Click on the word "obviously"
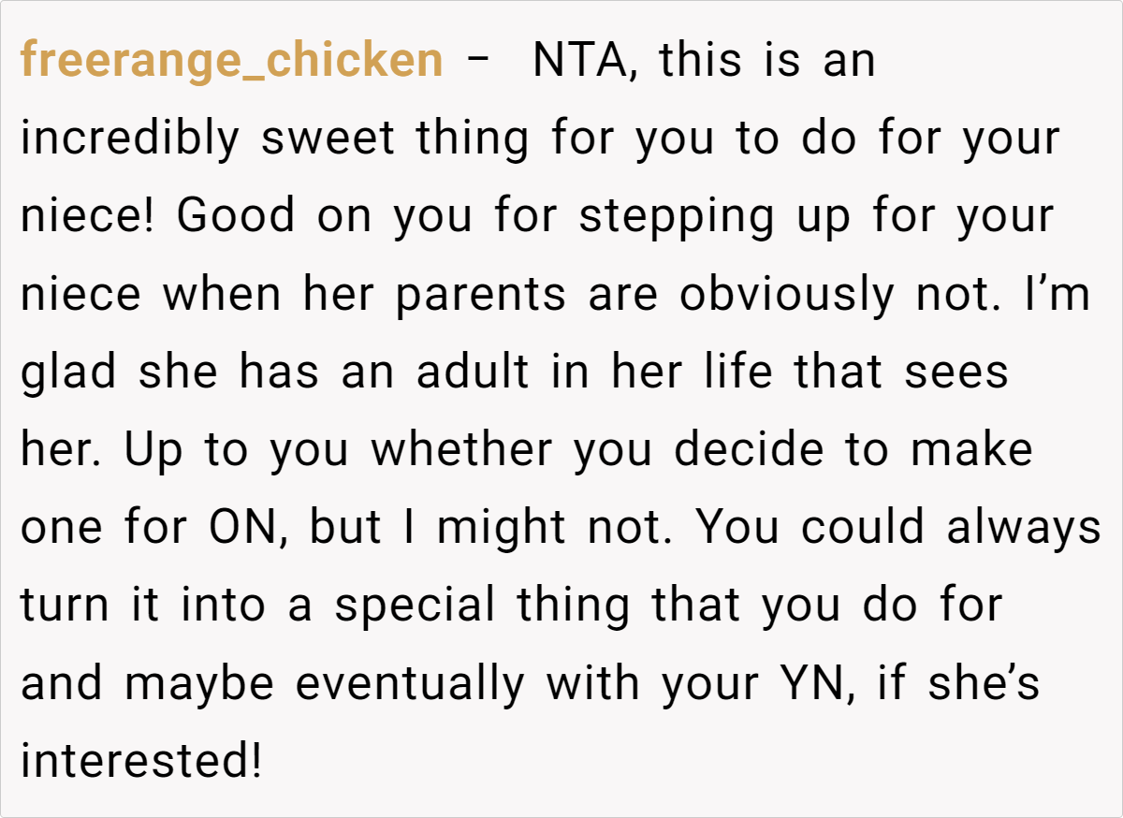1123x818 pixels. coord(786,294)
